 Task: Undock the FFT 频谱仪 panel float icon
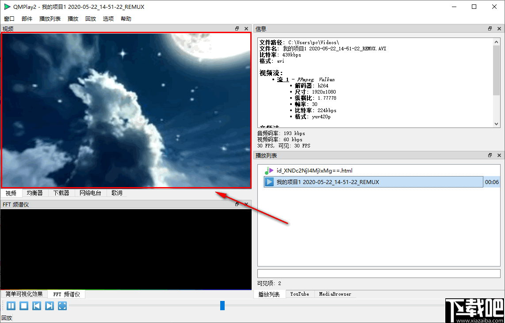coord(237,204)
